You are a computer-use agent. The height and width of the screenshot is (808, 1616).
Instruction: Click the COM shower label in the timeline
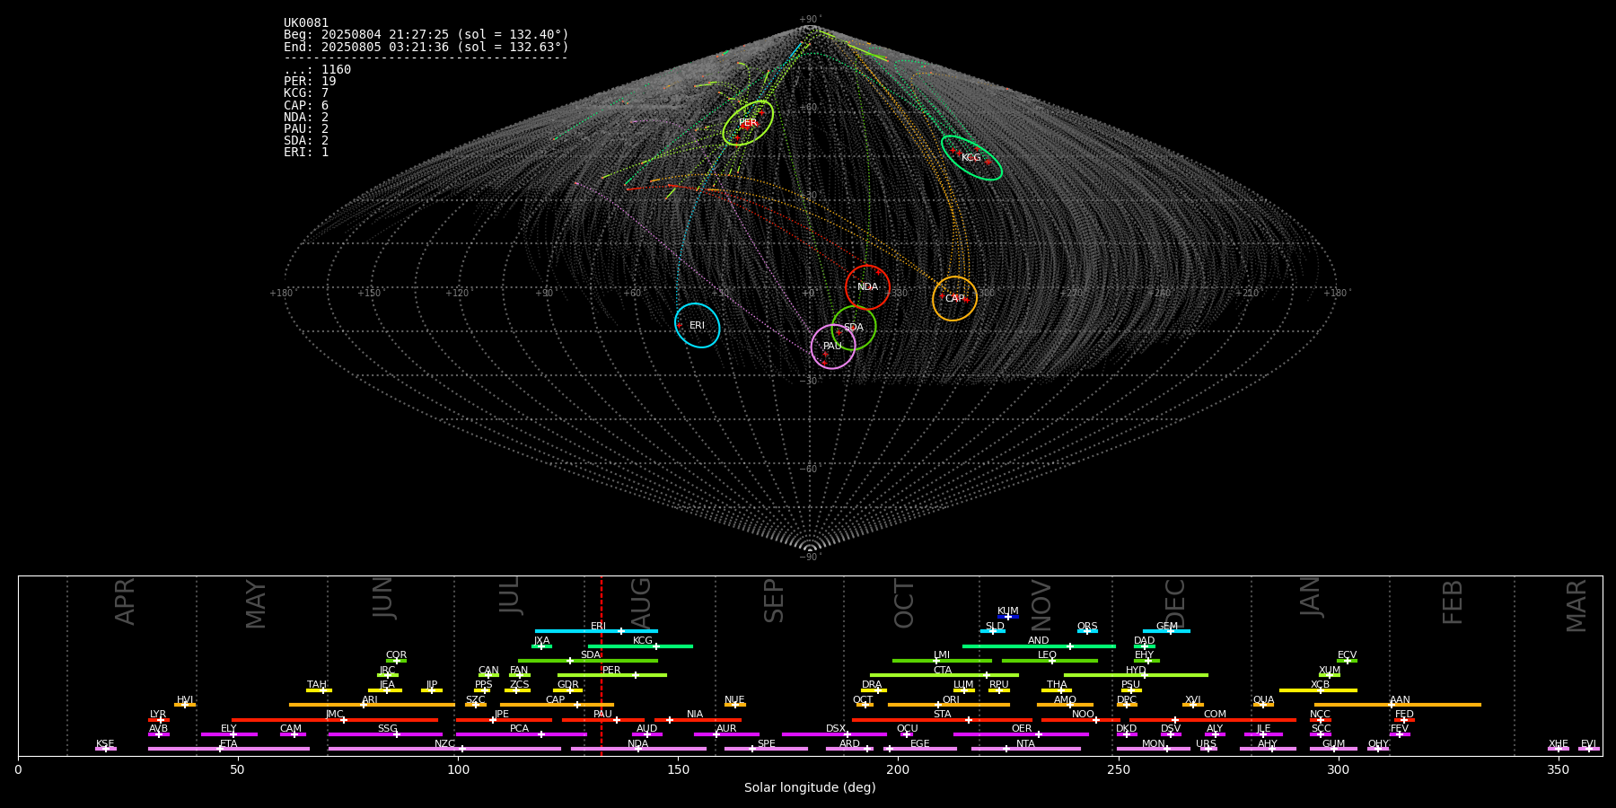1215,715
